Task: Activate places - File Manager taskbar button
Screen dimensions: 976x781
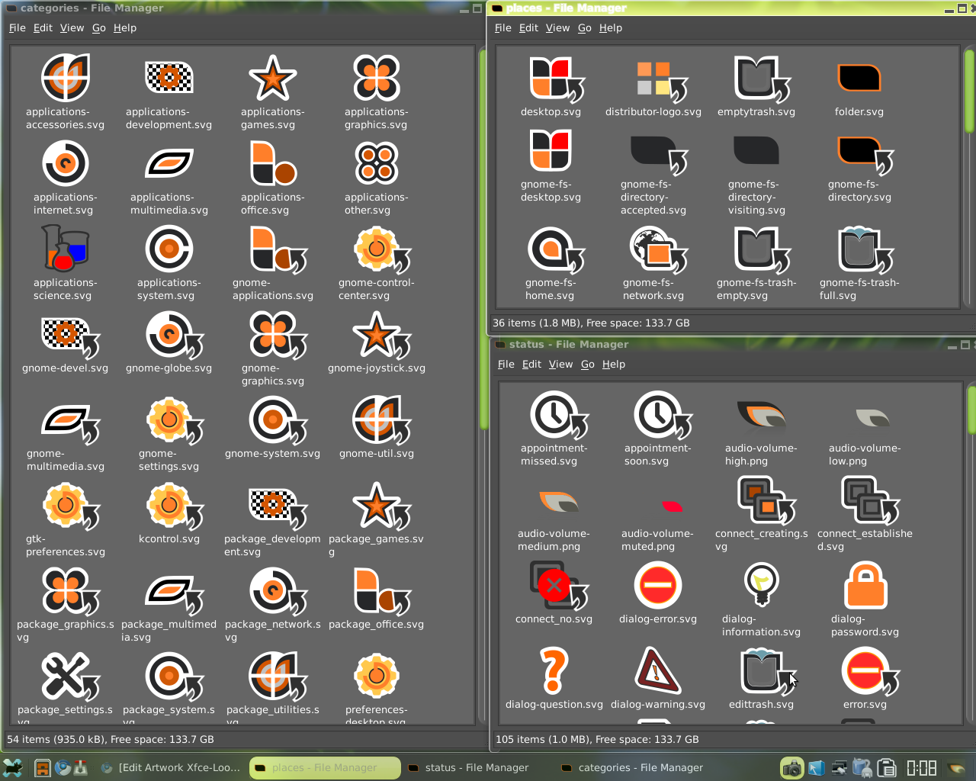Action: [x=325, y=768]
